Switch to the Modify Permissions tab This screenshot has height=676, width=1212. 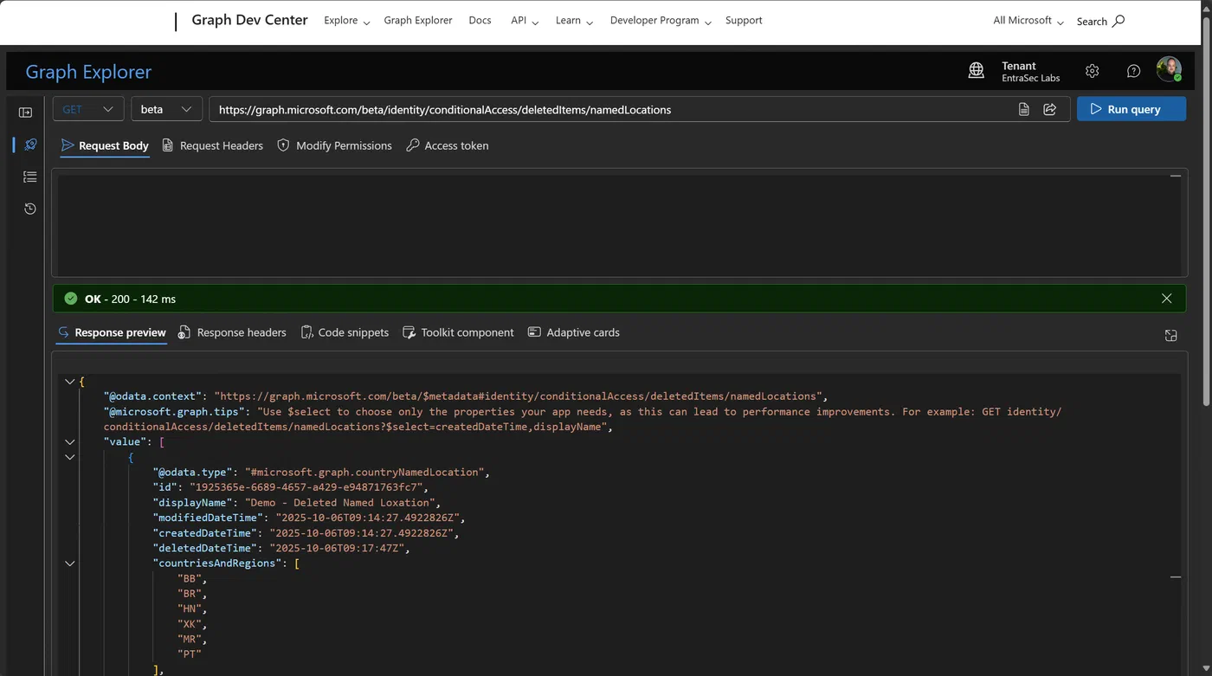coord(334,145)
